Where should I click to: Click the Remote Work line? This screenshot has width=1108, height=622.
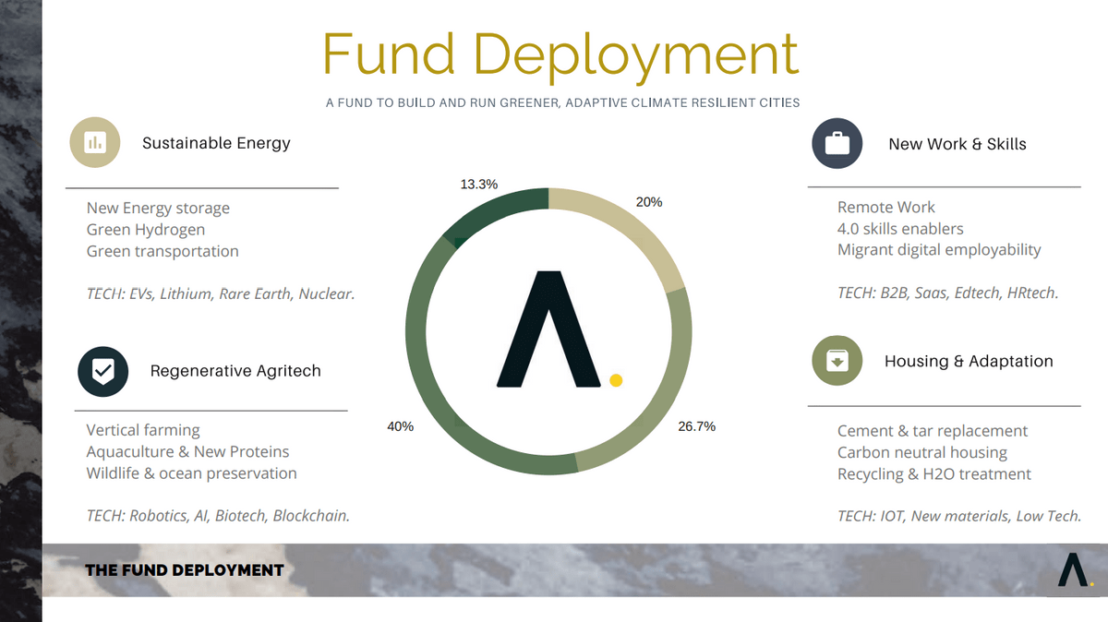coord(886,208)
